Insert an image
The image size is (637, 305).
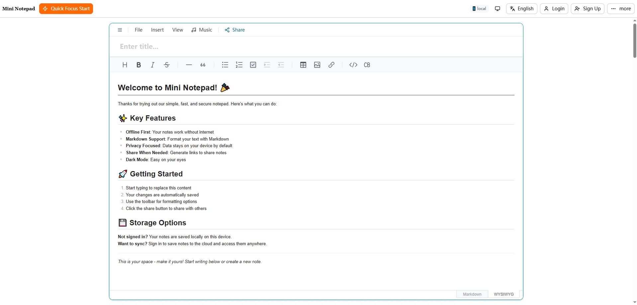(x=317, y=65)
